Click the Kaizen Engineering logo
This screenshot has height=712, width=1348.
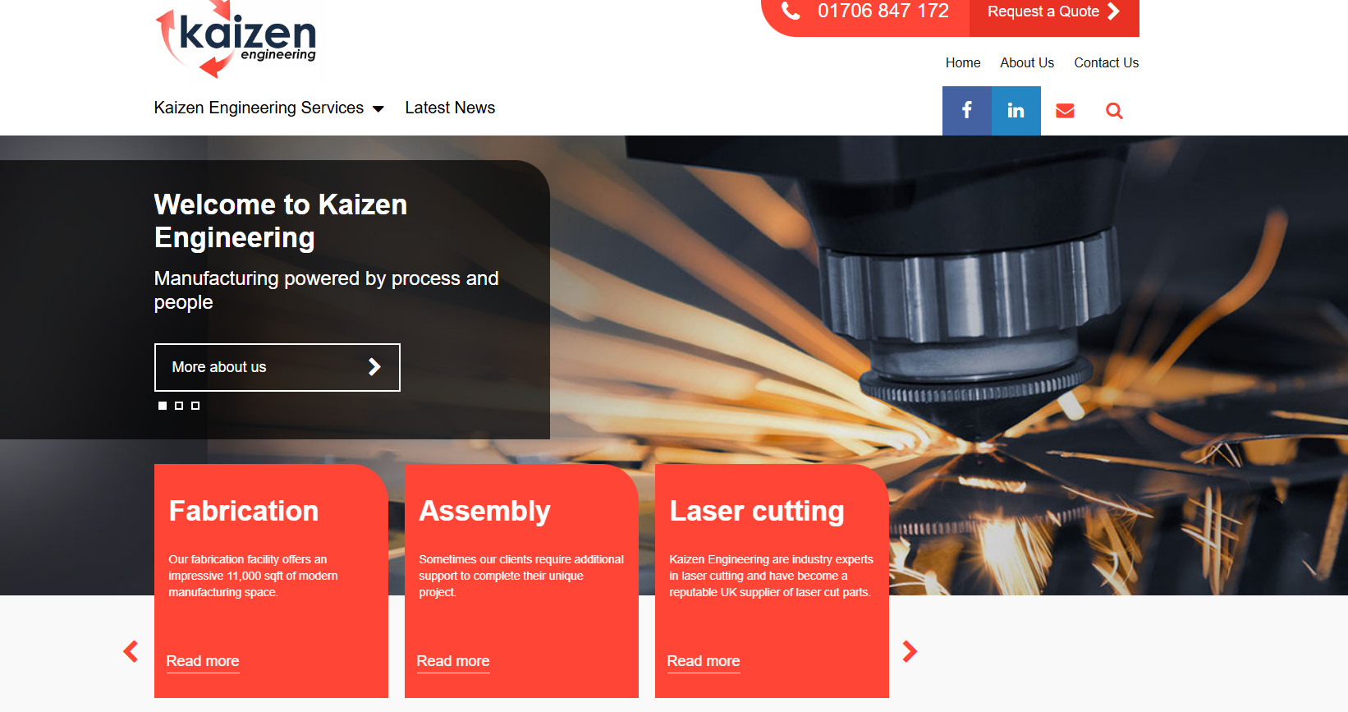(236, 39)
